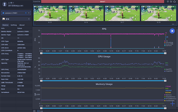Click the location pin icon
Screen dimensions: 178x112
coord(168,1)
